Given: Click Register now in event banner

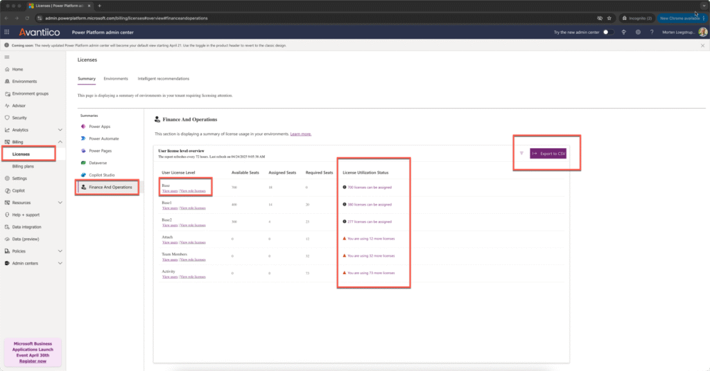Looking at the screenshot, I should click(33, 361).
